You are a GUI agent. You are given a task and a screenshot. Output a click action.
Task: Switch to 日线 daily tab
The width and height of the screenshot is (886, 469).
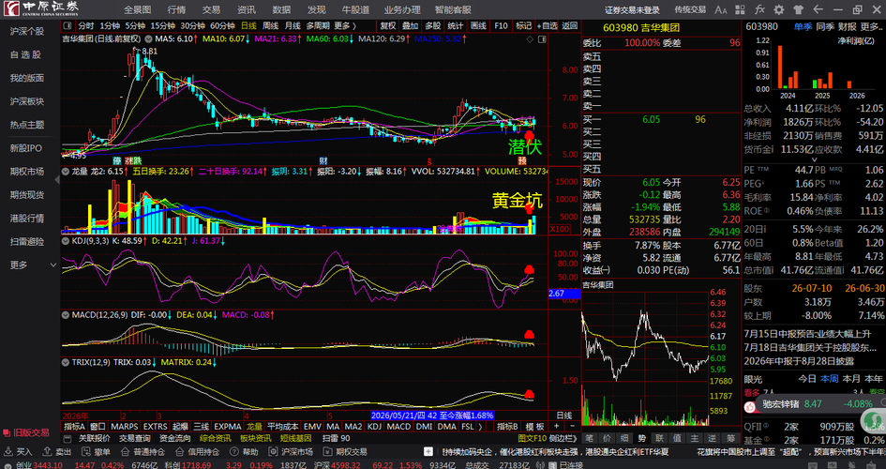[248, 26]
